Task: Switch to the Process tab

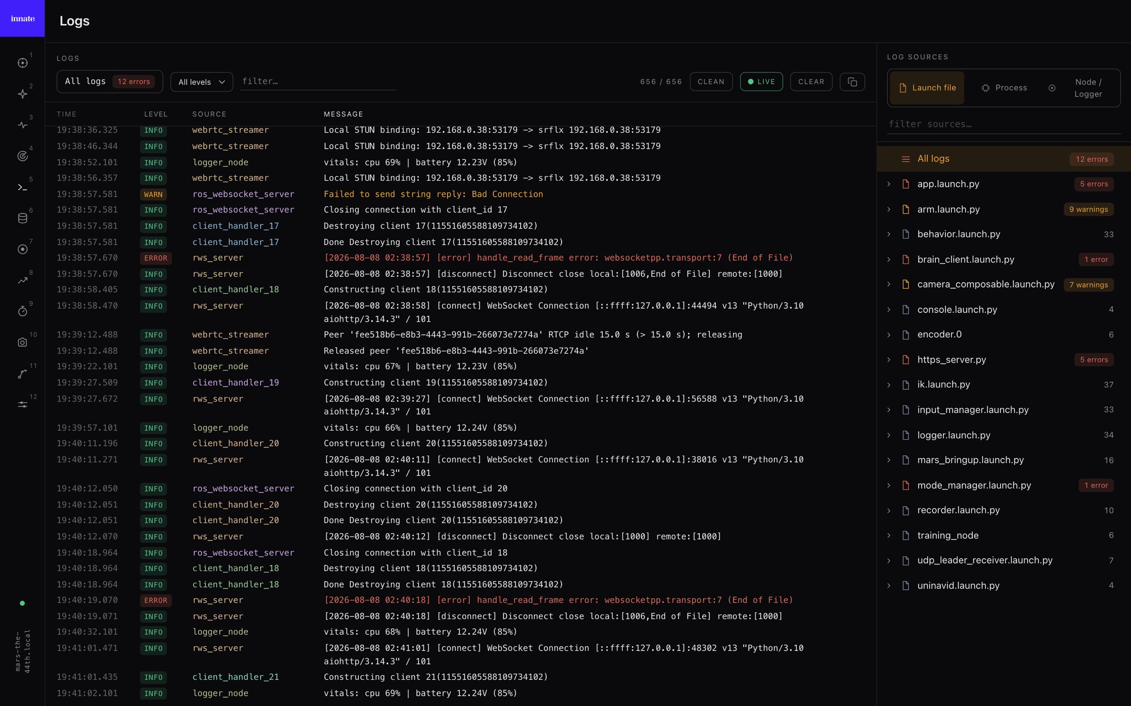Action: tap(1004, 88)
